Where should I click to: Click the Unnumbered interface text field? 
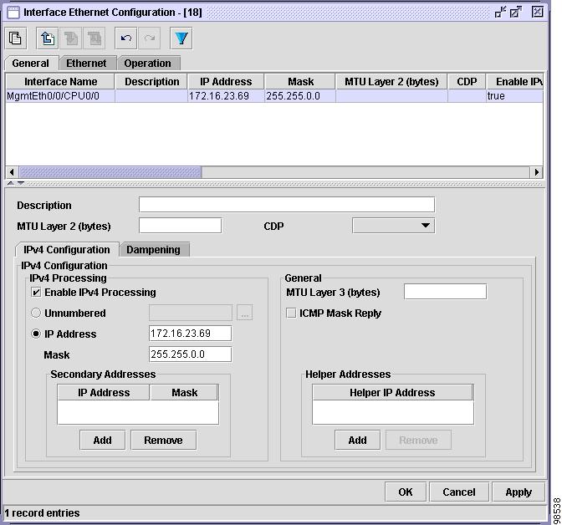[191, 313]
